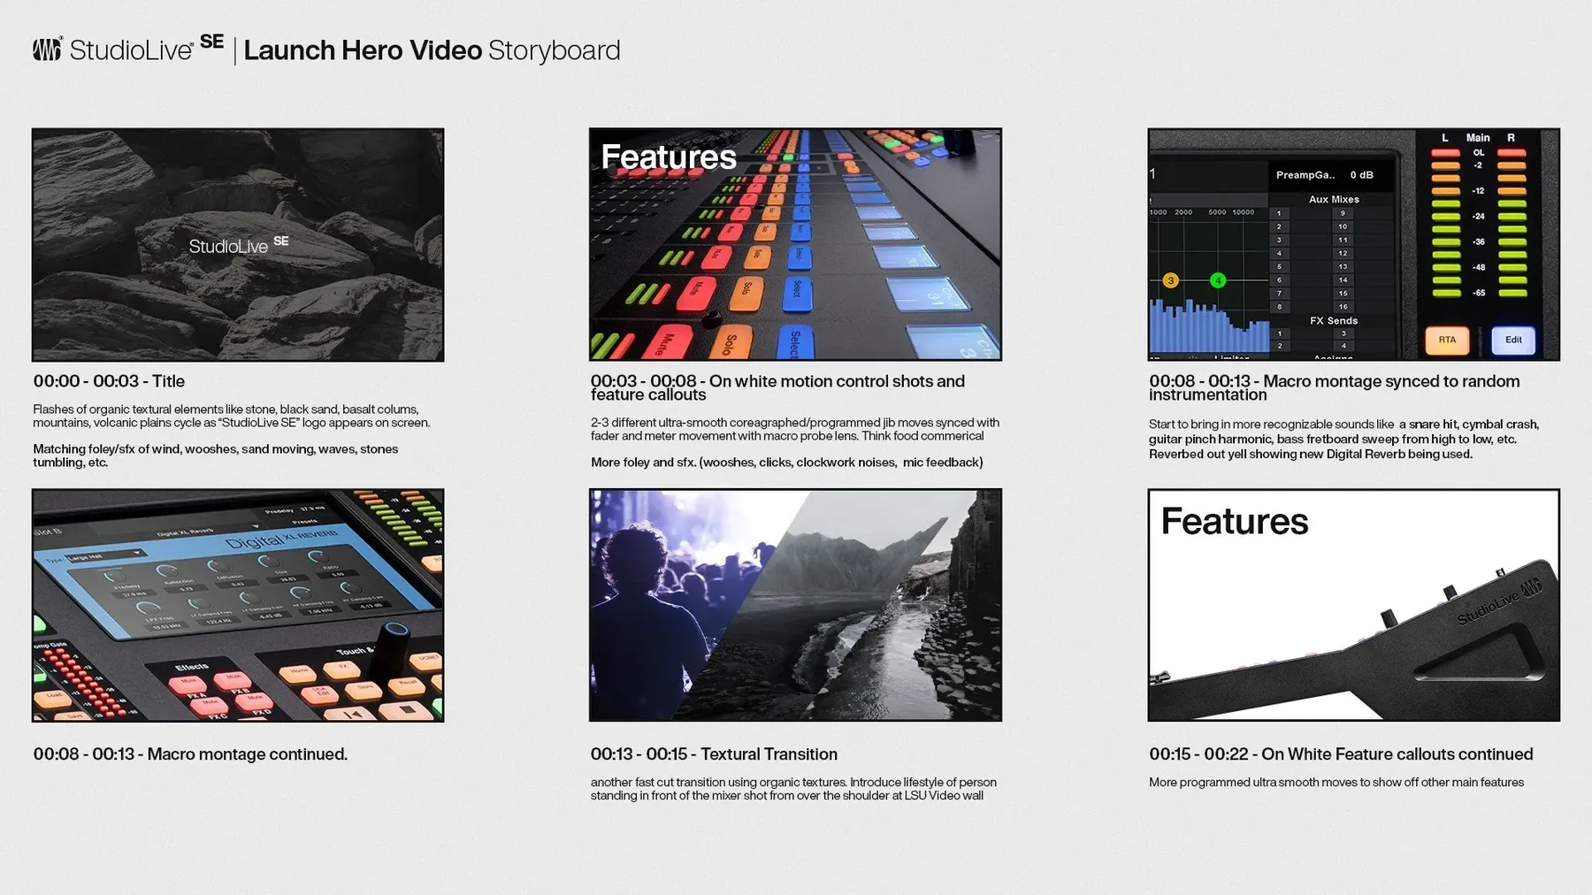
Task: Open the colorful mixer buttons frame thumbnail
Action: (x=795, y=245)
